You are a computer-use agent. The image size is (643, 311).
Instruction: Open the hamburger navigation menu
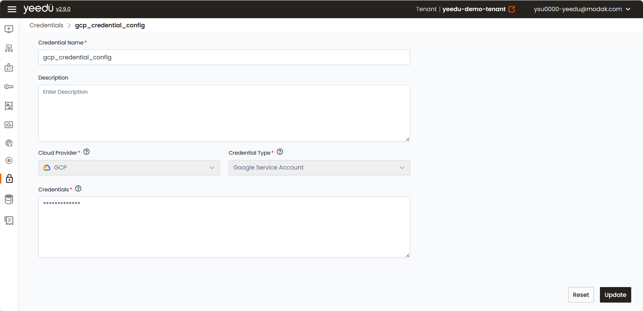(12, 9)
